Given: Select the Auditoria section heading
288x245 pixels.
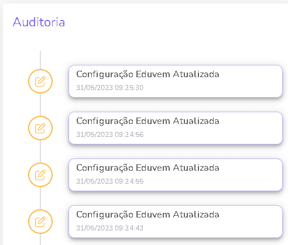Looking at the screenshot, I should (x=39, y=22).
